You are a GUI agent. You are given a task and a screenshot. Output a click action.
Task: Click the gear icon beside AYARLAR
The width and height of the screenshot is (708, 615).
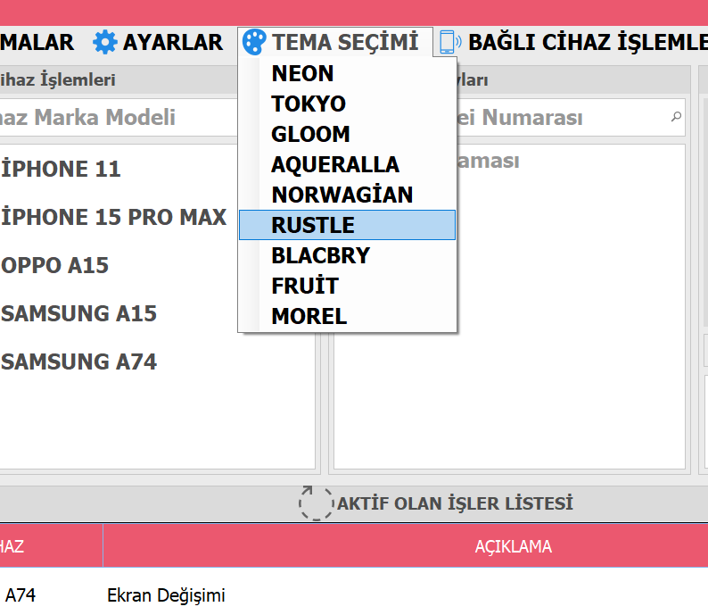tap(105, 42)
